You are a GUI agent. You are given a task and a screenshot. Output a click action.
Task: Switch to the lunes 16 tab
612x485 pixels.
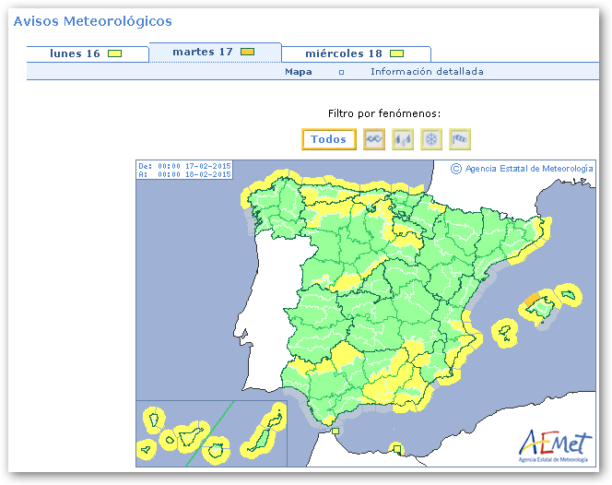(86, 53)
